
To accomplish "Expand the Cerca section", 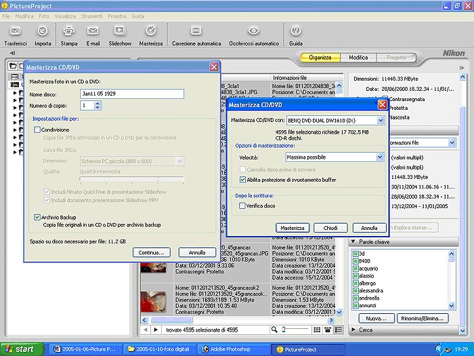I will point(353,330).
